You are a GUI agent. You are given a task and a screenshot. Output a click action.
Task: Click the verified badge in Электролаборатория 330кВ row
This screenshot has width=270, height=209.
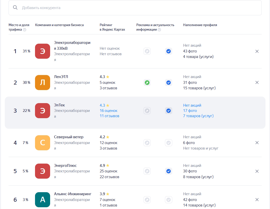coord(168,51)
